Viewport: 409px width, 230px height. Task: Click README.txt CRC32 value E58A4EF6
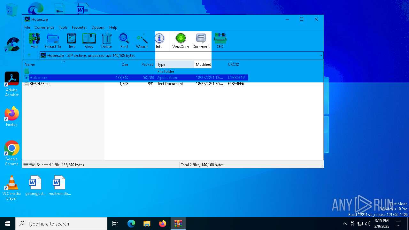(x=236, y=84)
